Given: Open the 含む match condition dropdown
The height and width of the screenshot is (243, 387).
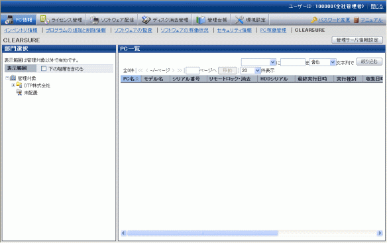Looking at the screenshot, I should [322, 62].
